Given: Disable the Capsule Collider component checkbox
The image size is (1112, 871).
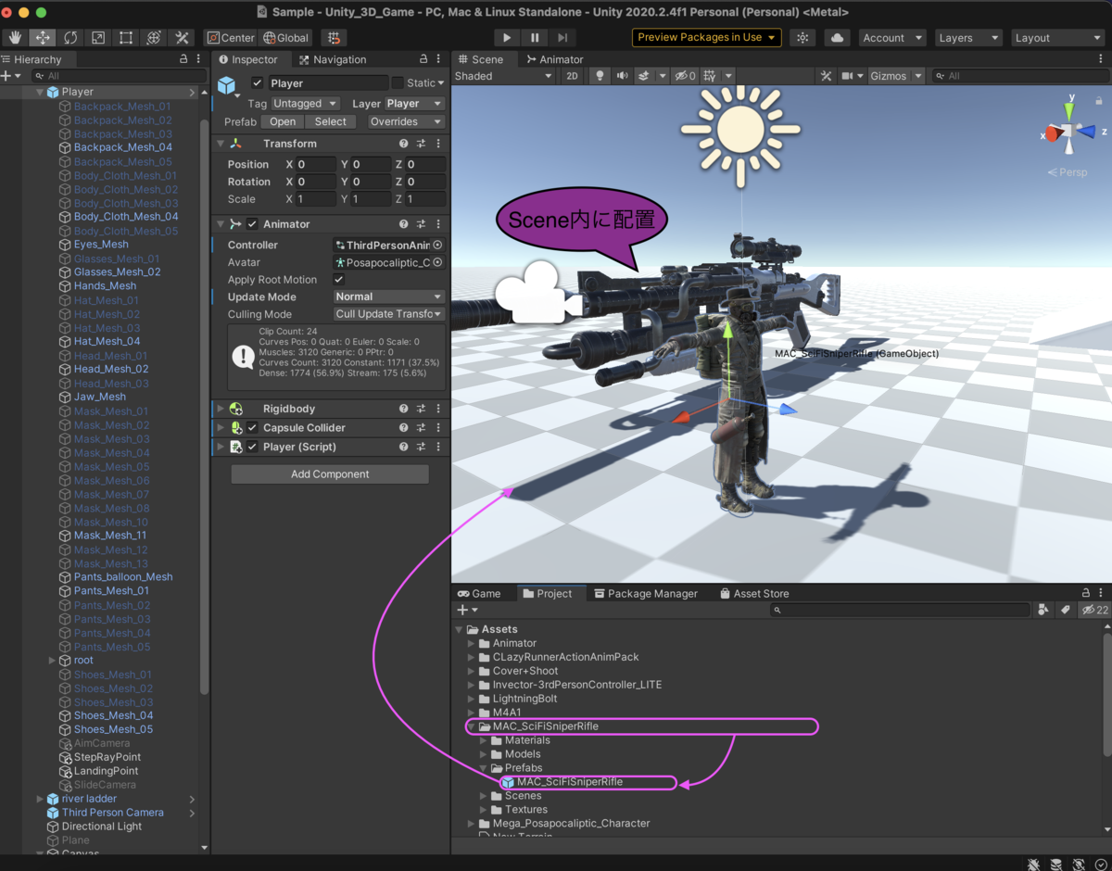Looking at the screenshot, I should pos(252,428).
